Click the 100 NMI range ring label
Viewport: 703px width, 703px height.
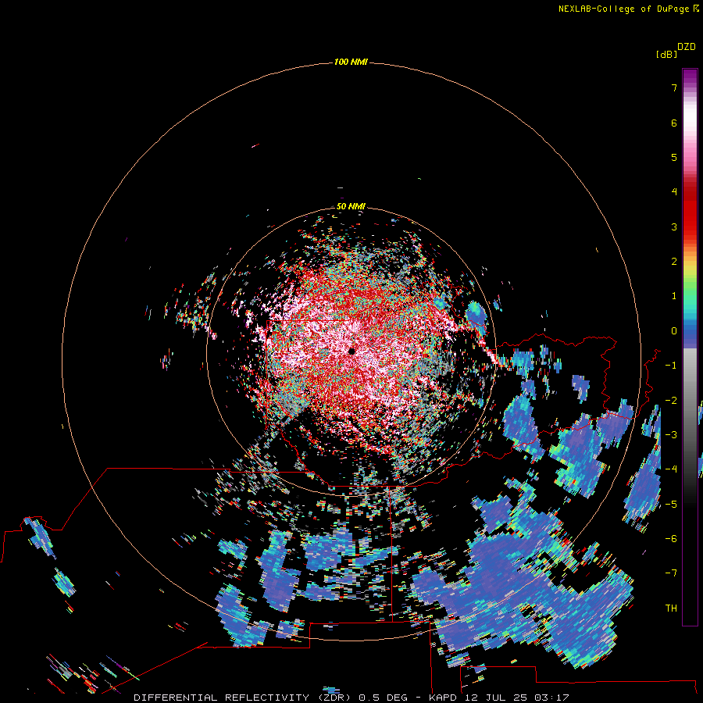(351, 62)
